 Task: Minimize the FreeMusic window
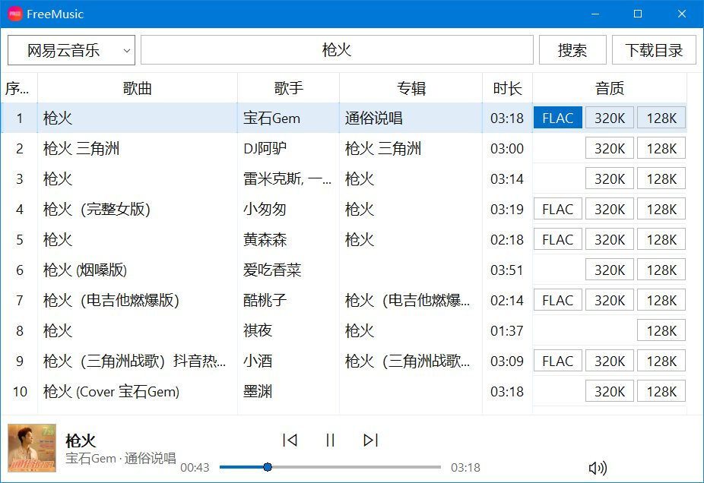coord(595,14)
